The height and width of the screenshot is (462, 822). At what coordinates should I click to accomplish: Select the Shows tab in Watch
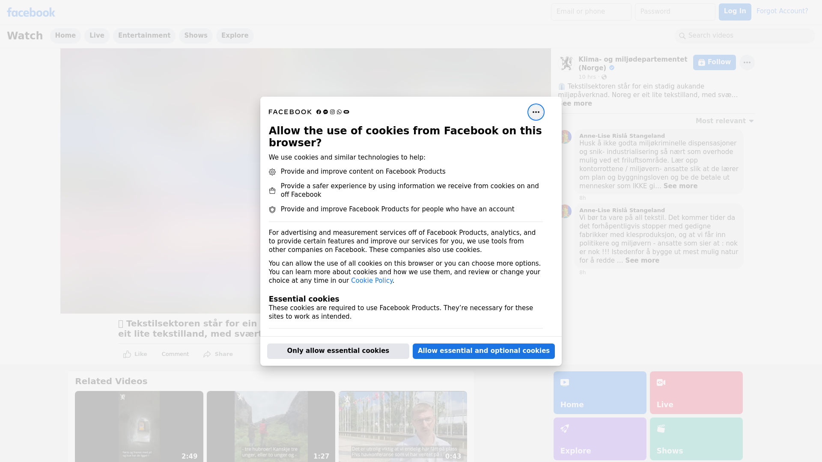pyautogui.click(x=196, y=36)
